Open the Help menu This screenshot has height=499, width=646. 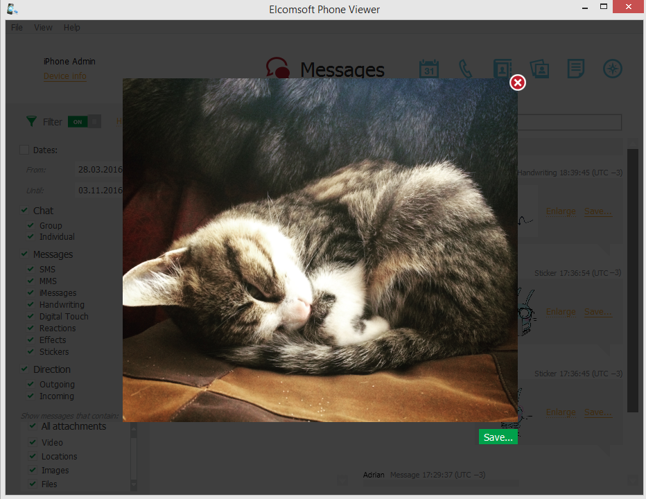click(x=72, y=28)
